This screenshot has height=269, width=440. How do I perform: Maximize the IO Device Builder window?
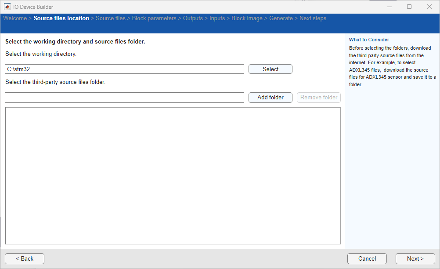tap(409, 7)
